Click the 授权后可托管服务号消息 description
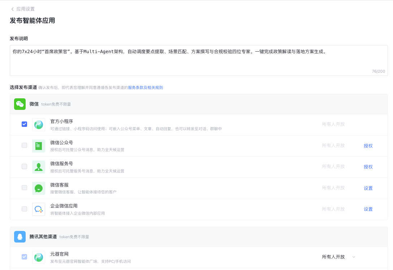 coord(87,171)
